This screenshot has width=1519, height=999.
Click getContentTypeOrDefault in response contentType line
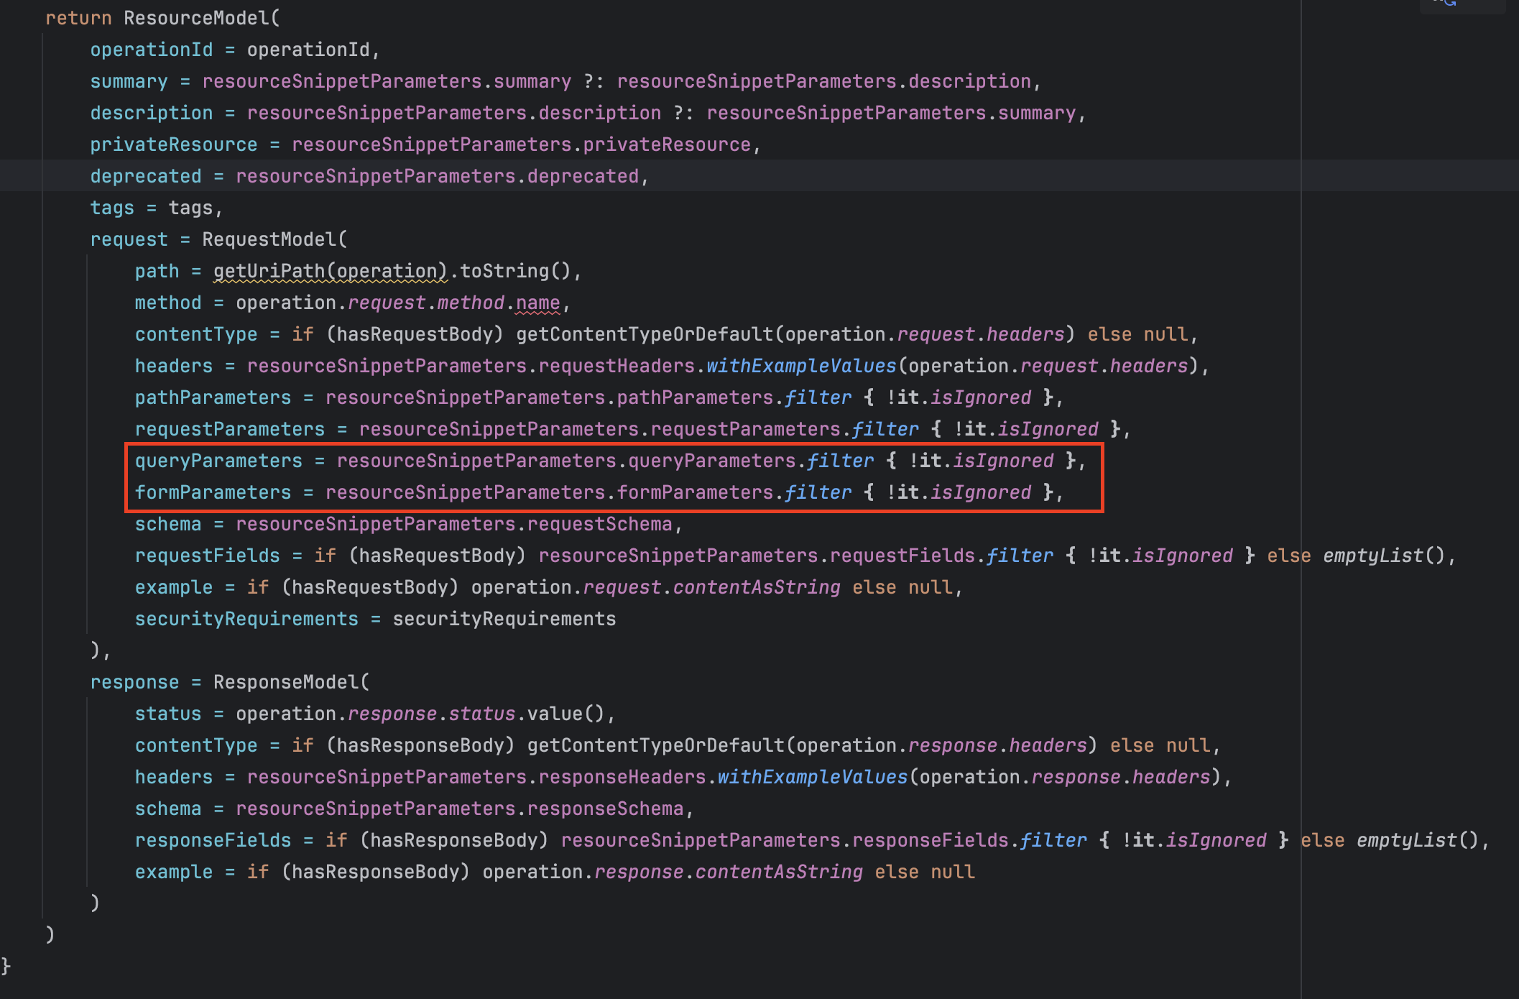tap(655, 745)
